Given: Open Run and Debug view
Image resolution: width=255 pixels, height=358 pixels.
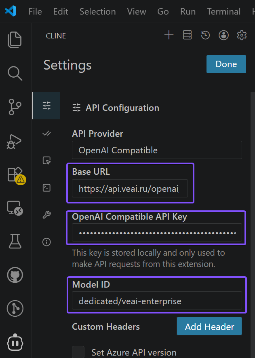Looking at the screenshot, I should pyautogui.click(x=14, y=141).
